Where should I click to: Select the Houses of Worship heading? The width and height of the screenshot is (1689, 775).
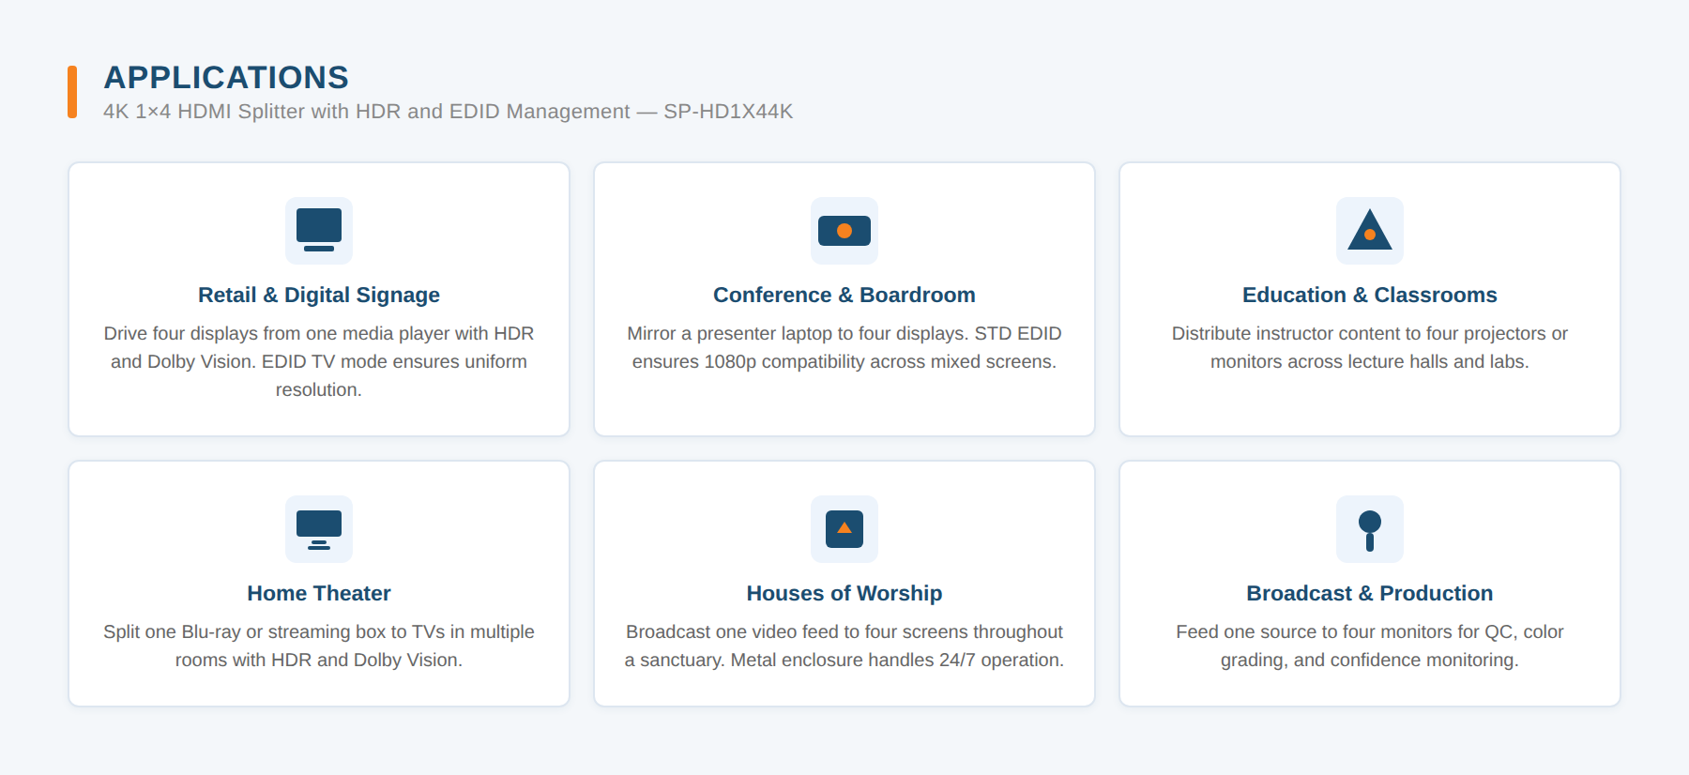pyautogui.click(x=844, y=593)
